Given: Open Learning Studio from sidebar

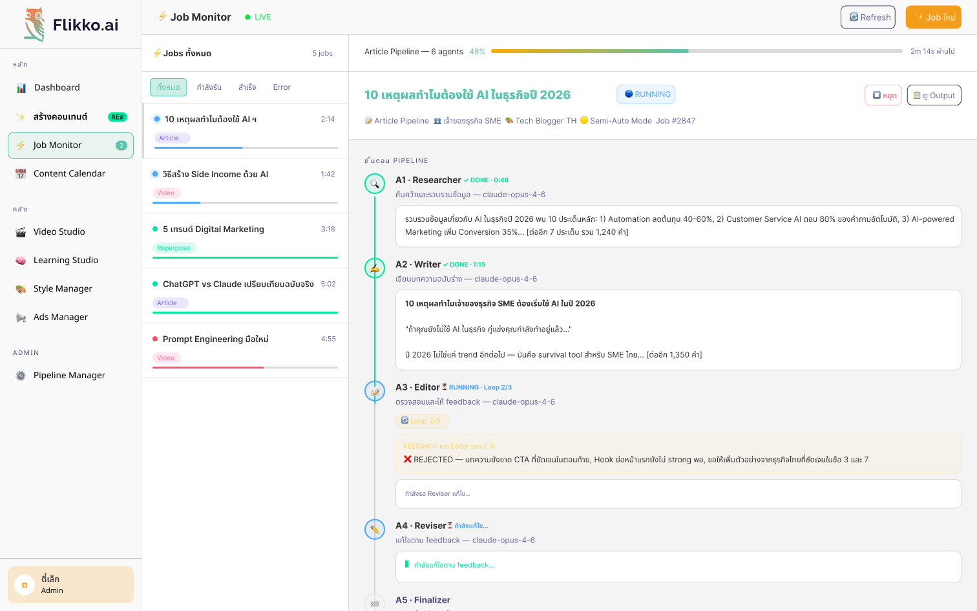Looking at the screenshot, I should [70, 261].
